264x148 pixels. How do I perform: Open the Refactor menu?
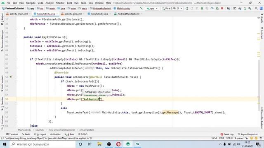[60, 3]
